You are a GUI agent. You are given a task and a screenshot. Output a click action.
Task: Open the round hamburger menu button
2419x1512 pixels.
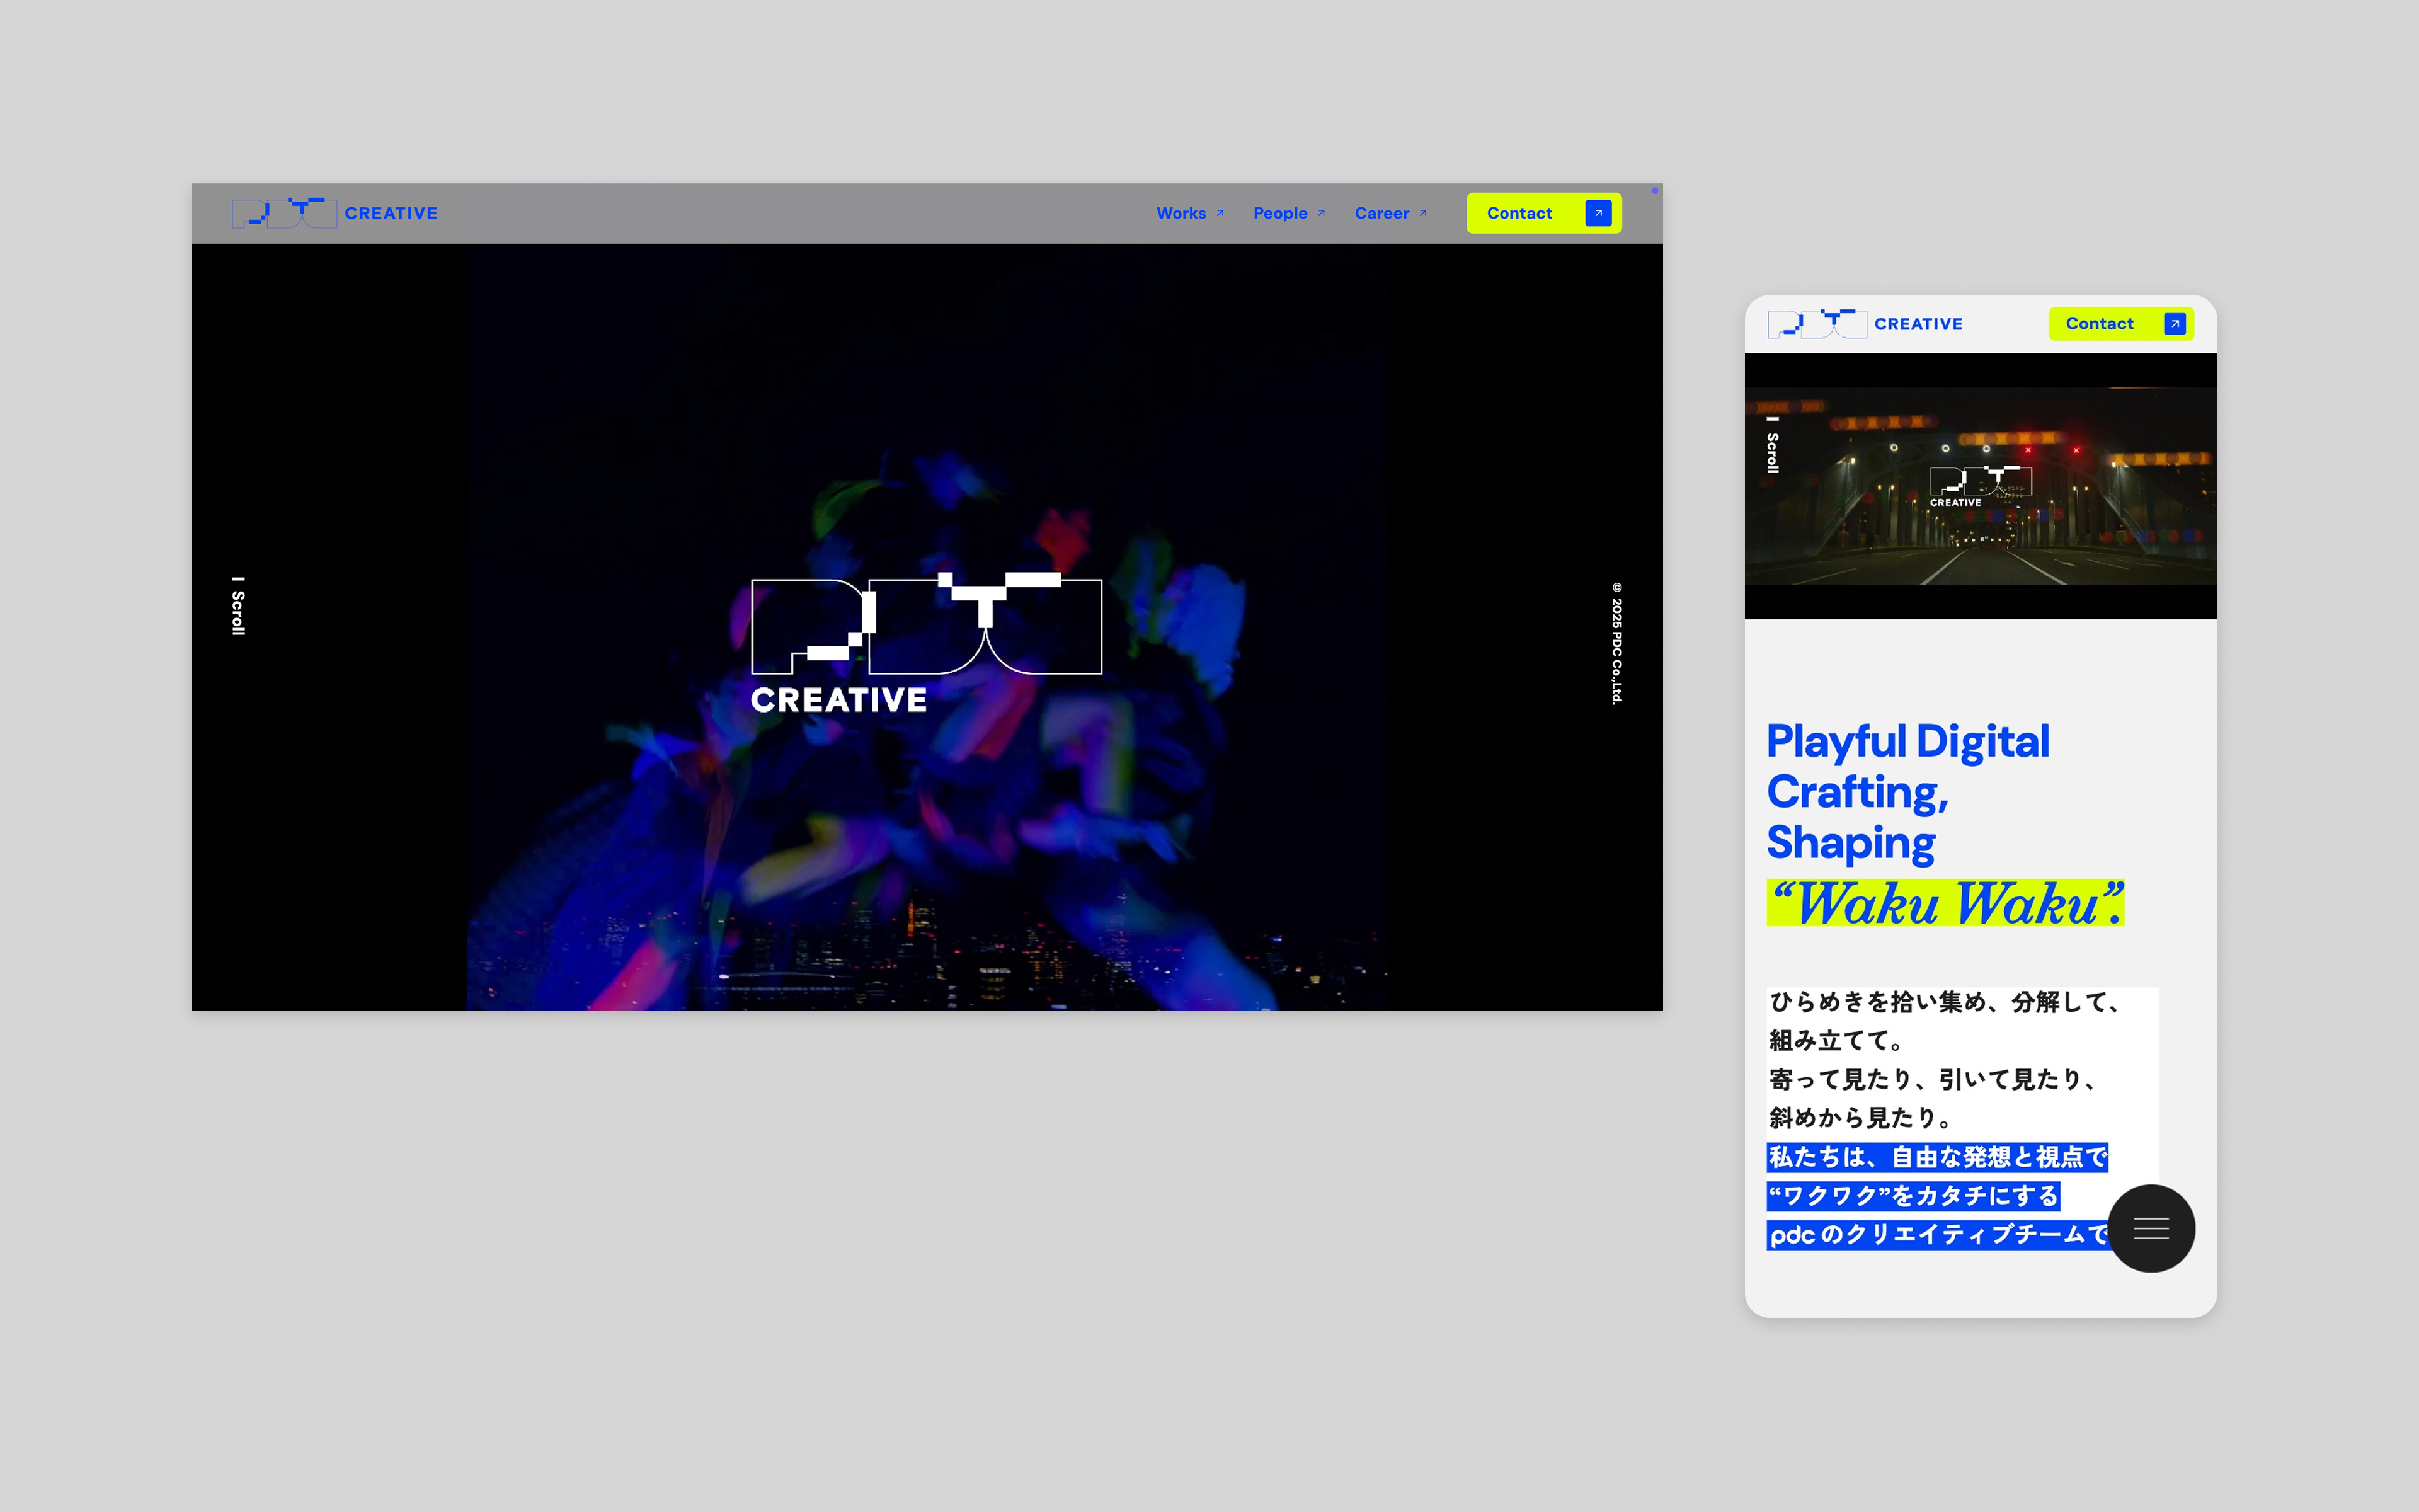[x=2151, y=1228]
